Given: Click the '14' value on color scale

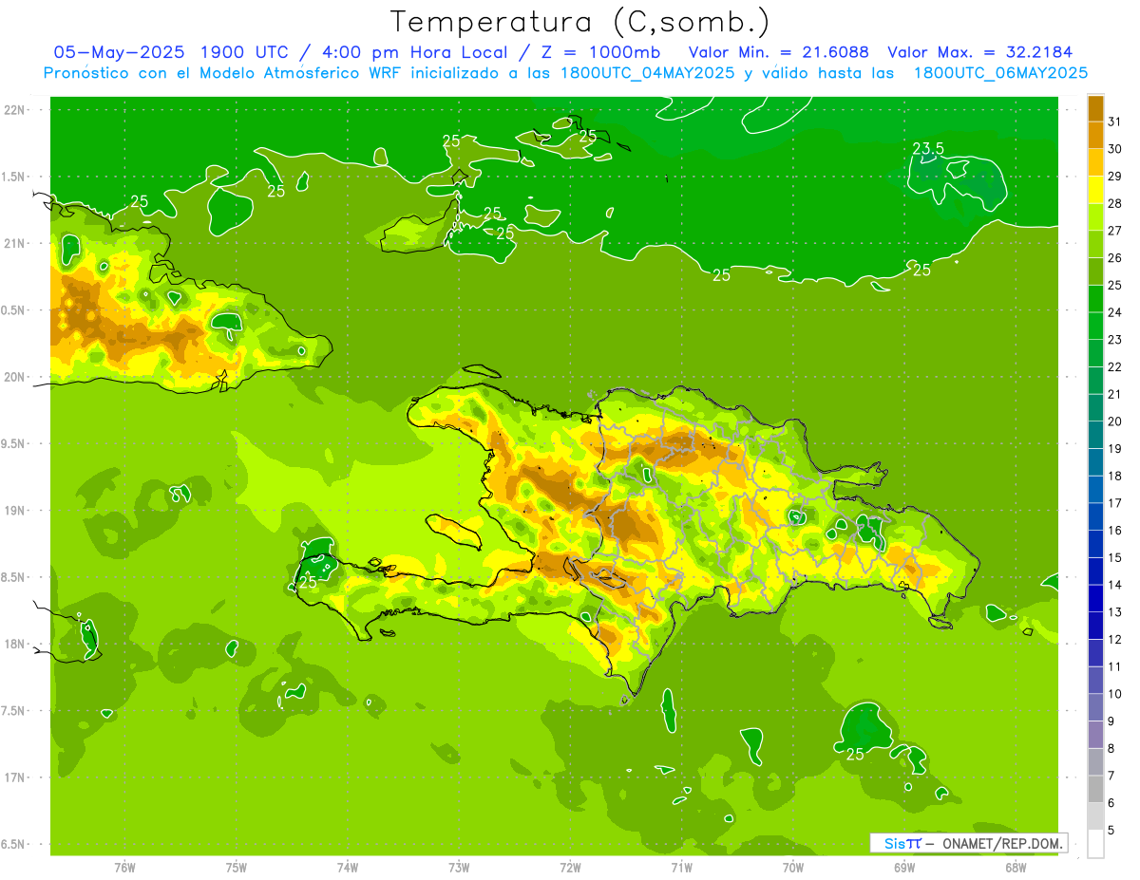Looking at the screenshot, I should [1114, 585].
